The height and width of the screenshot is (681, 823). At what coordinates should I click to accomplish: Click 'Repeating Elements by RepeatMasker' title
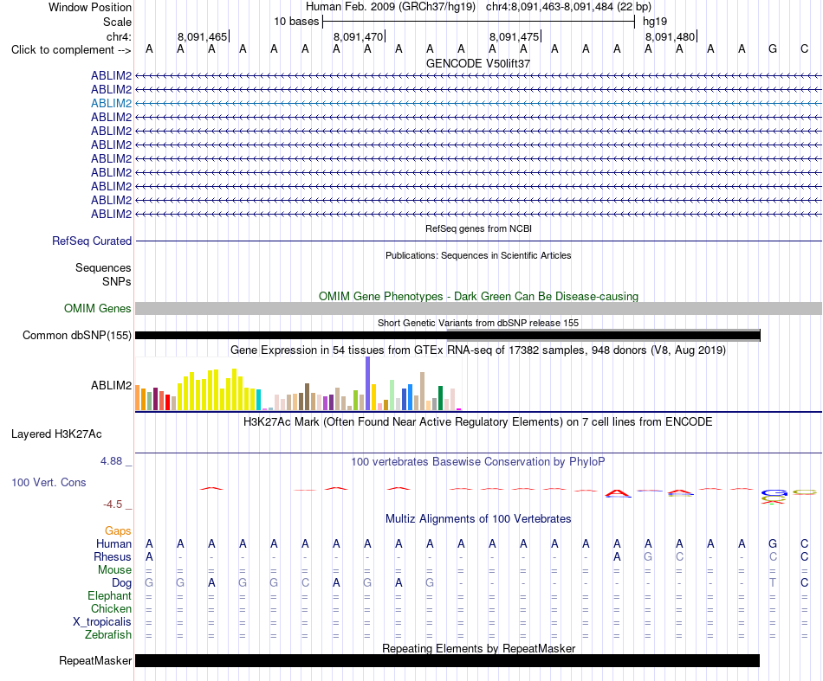point(478,648)
